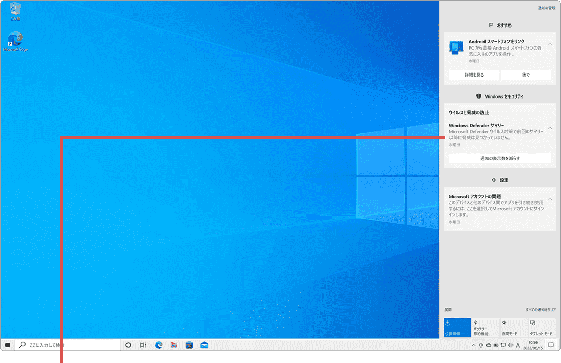Screen dimensions: 561x363
Task: Open the Recycle Bin desktop icon
Action: (15, 11)
